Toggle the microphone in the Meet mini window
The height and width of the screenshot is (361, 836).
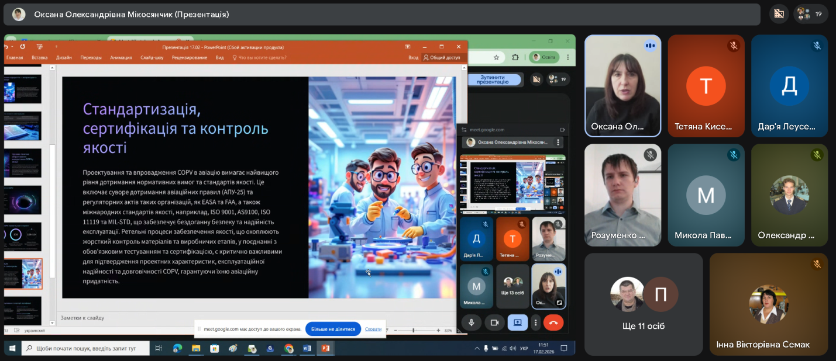click(x=471, y=322)
